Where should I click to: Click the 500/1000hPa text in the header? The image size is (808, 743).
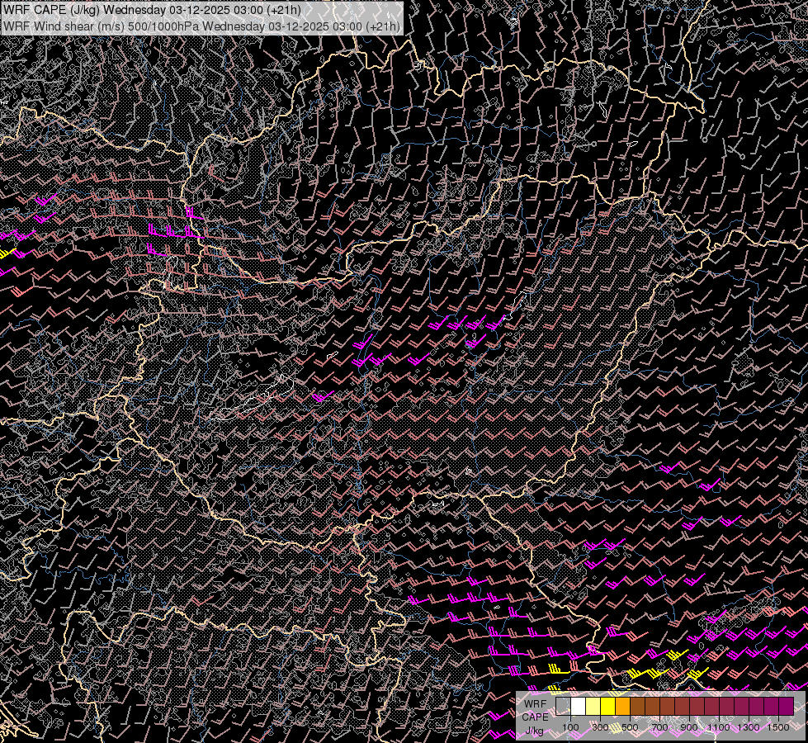pos(164,26)
